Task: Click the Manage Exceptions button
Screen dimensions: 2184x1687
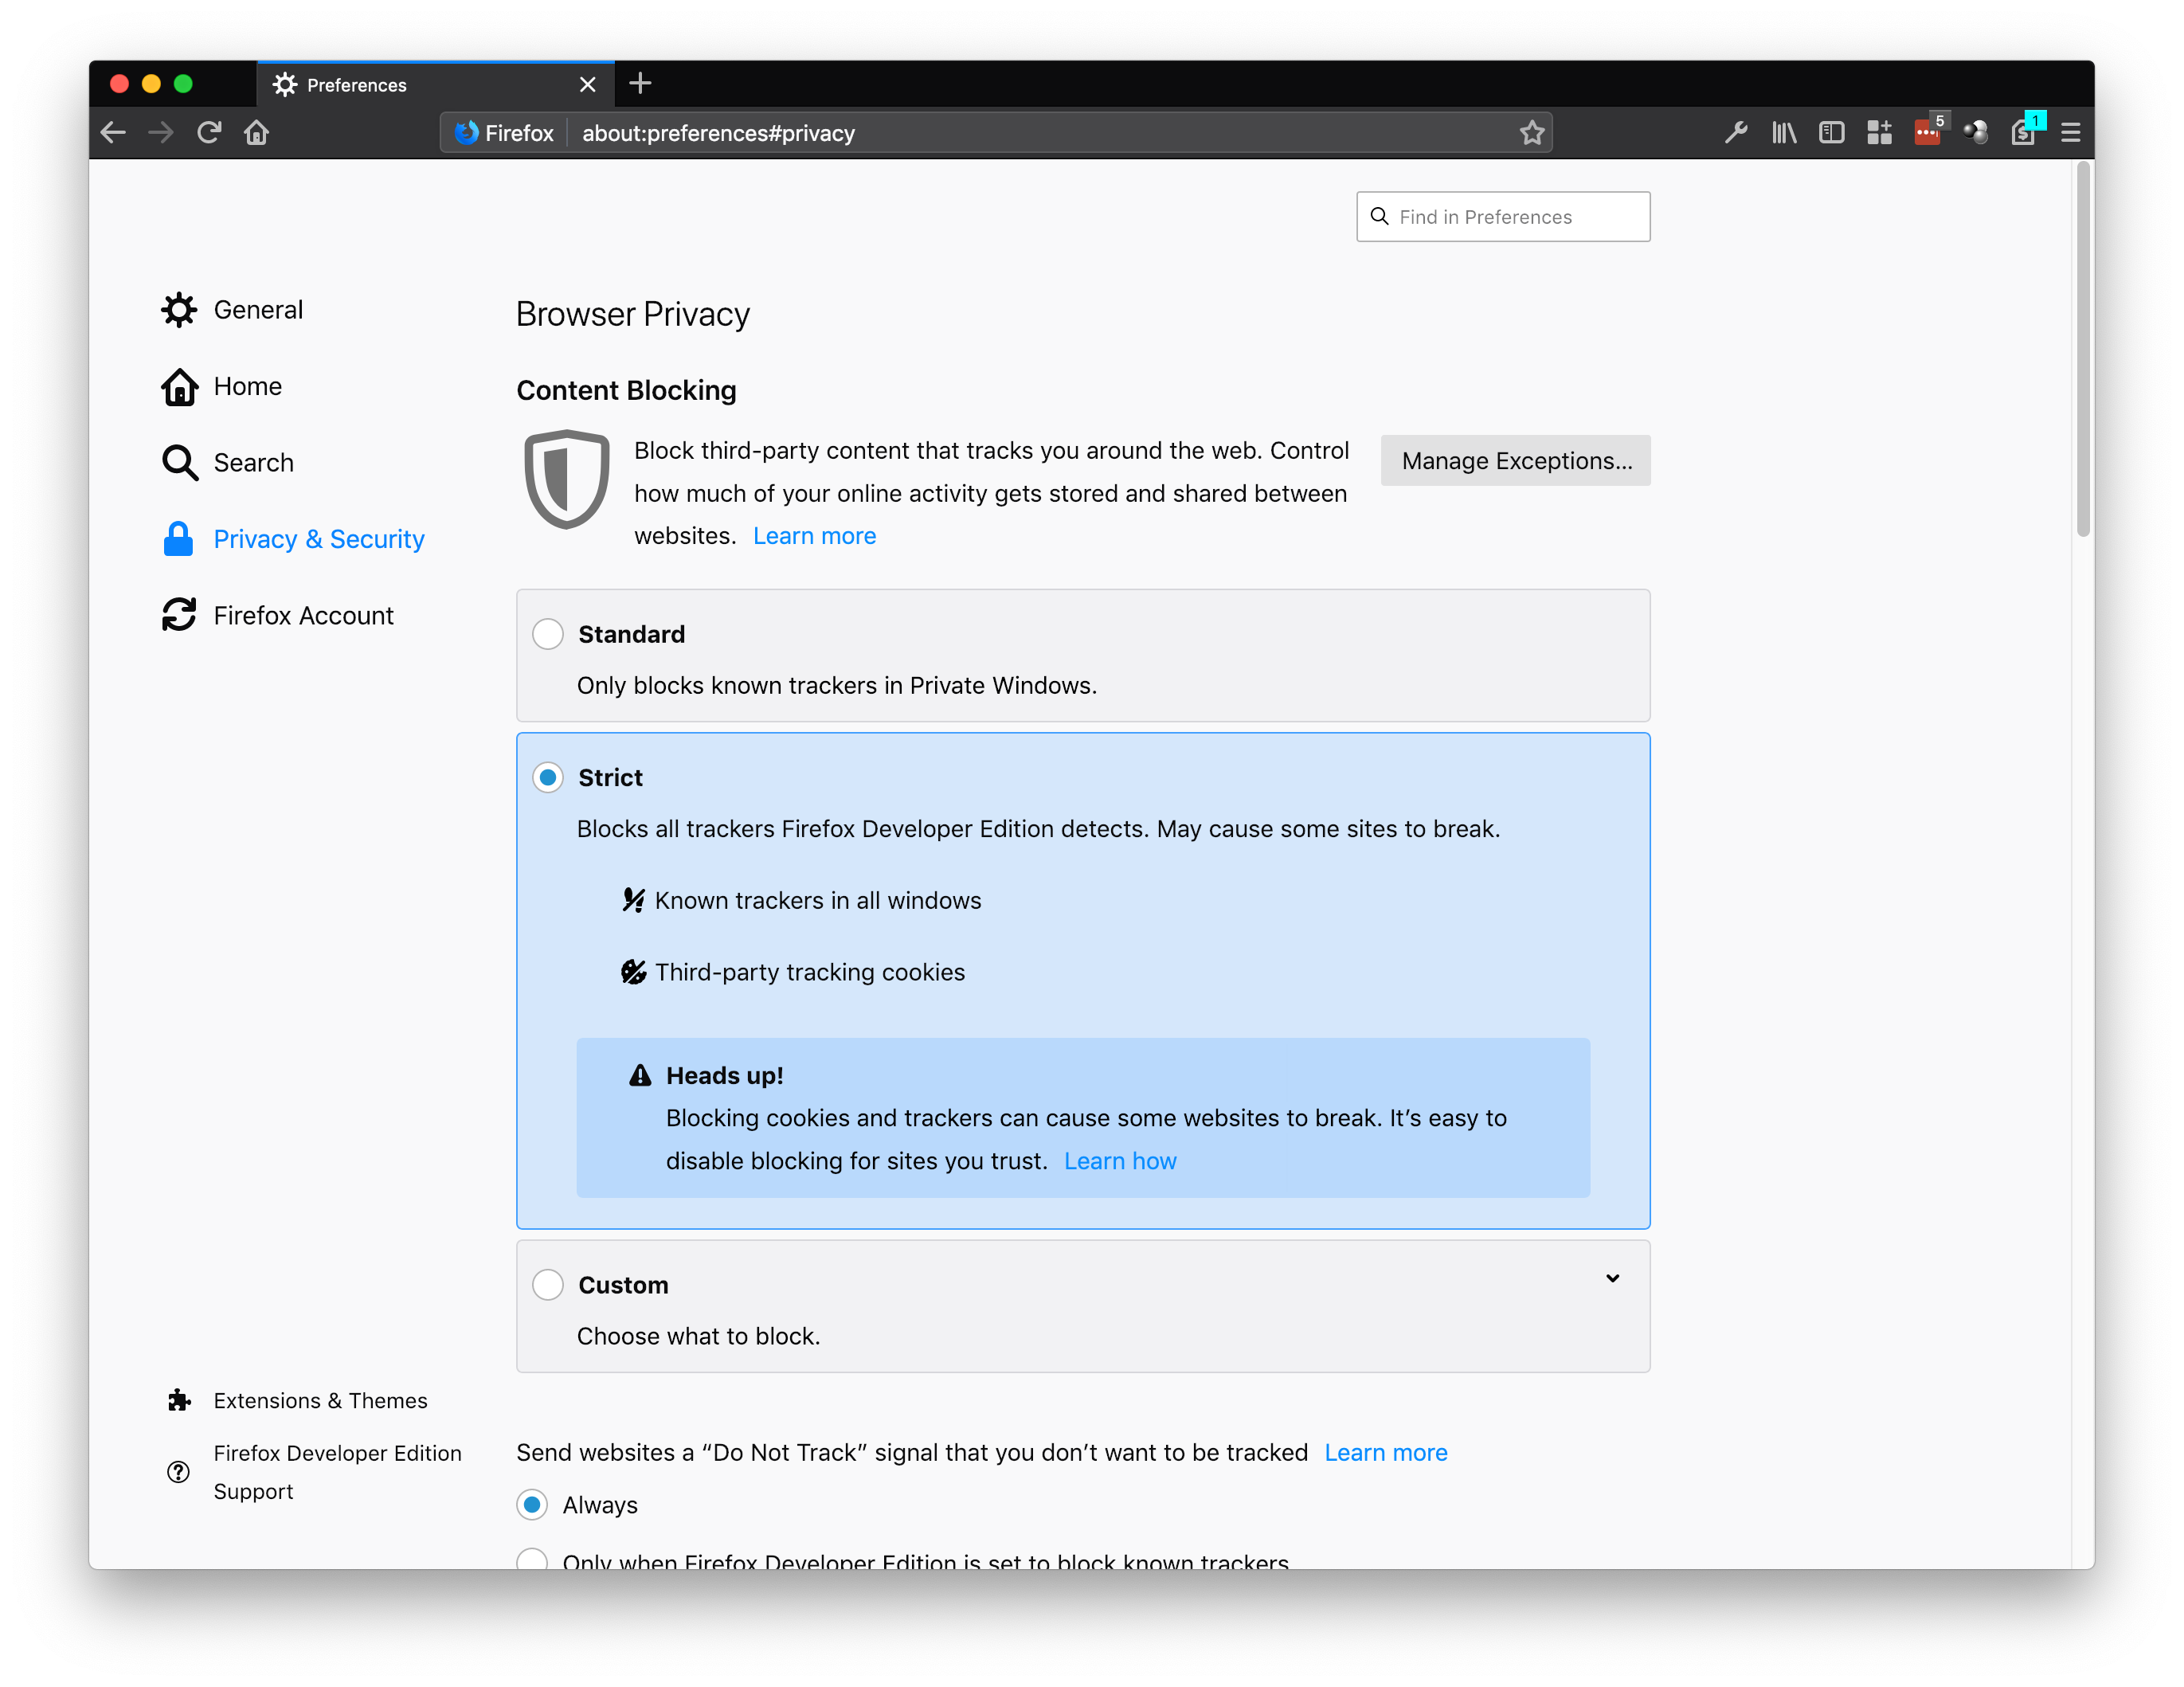Action: click(x=1516, y=461)
